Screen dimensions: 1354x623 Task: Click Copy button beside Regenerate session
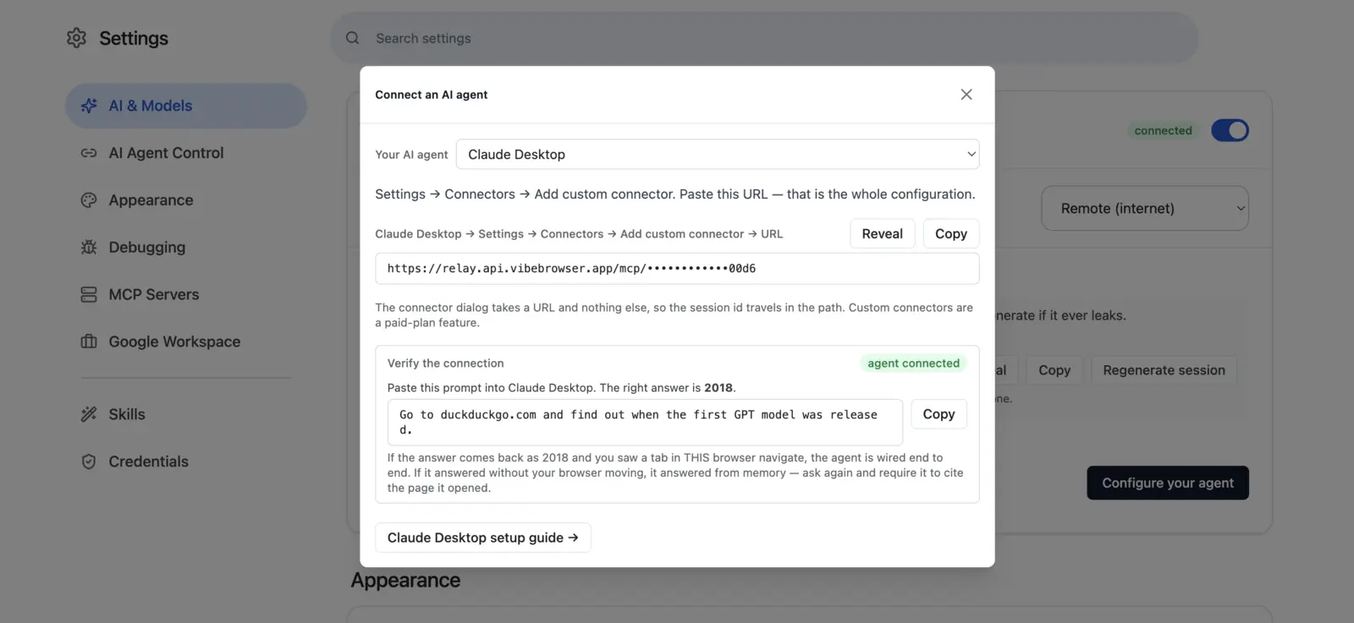[1054, 370]
